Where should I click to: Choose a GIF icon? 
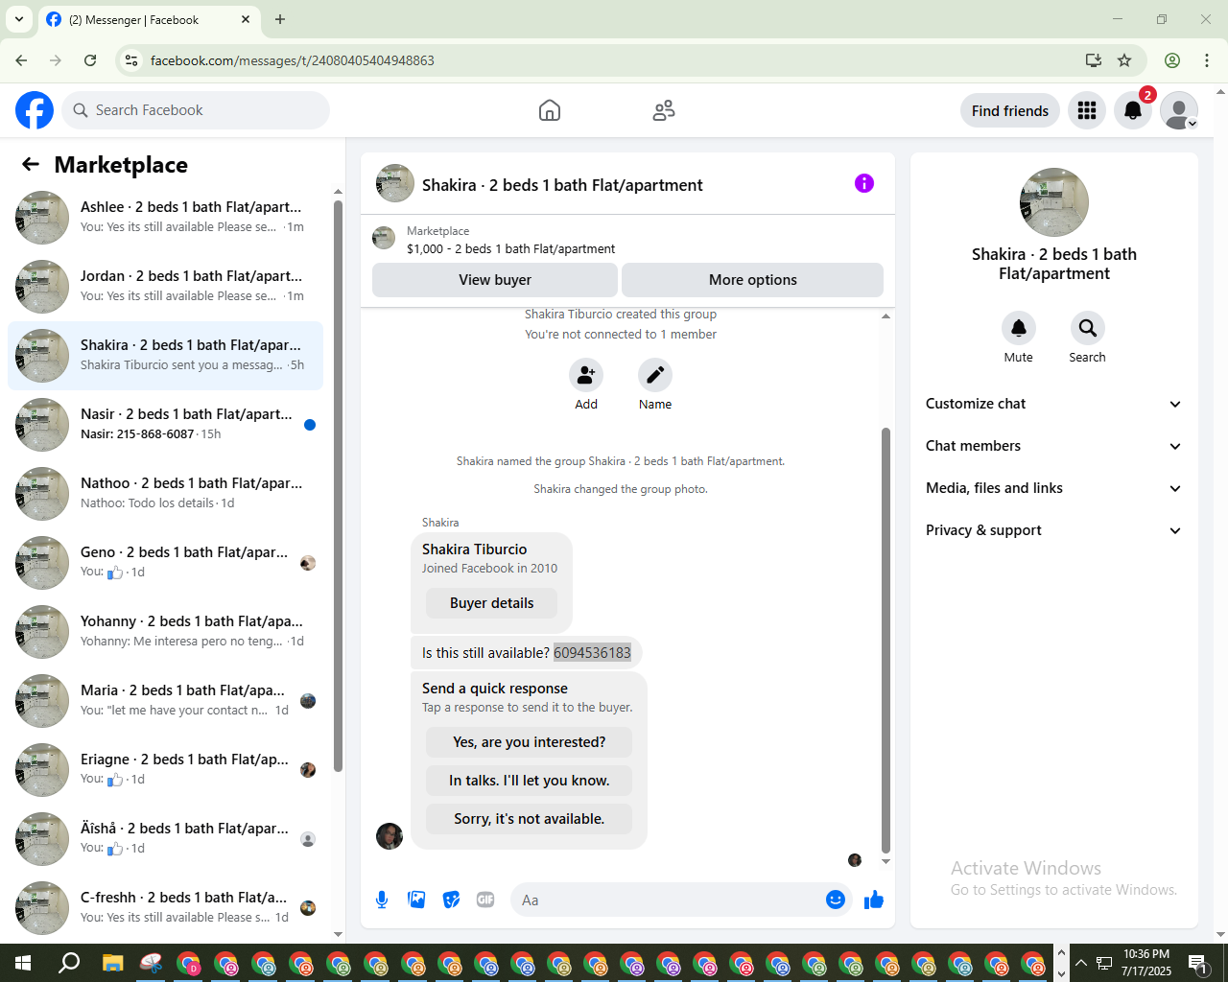point(485,900)
